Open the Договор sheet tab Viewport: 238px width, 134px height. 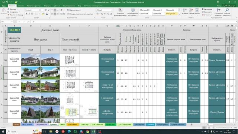tap(150, 125)
